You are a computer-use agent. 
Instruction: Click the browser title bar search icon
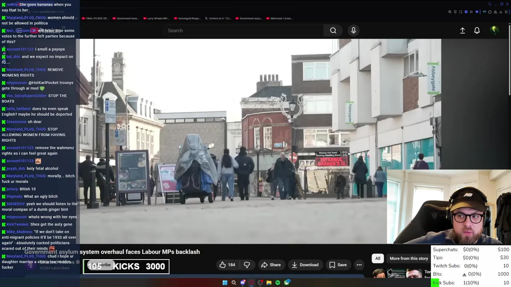[490, 4]
